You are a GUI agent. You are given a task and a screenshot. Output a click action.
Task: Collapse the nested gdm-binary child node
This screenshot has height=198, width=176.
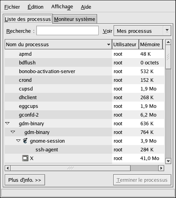[x=13, y=132]
